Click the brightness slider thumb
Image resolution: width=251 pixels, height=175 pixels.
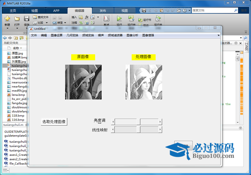(x=138, y=122)
